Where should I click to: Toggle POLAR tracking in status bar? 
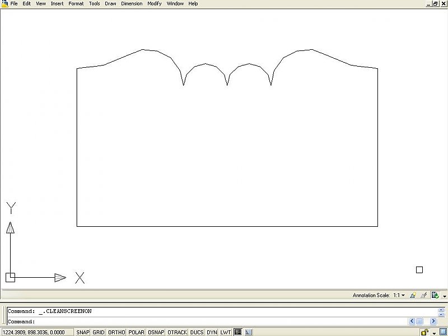tap(136, 332)
